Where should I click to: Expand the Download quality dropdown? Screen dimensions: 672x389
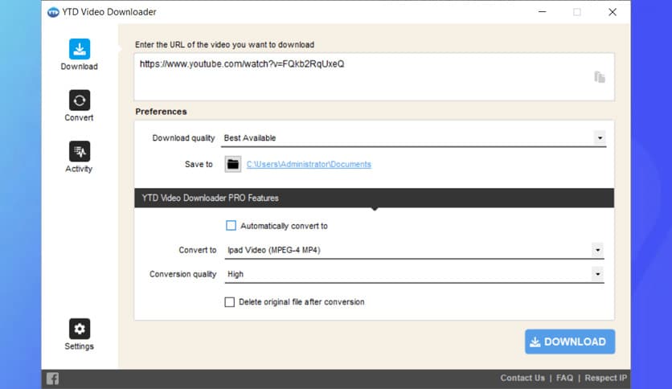point(600,138)
